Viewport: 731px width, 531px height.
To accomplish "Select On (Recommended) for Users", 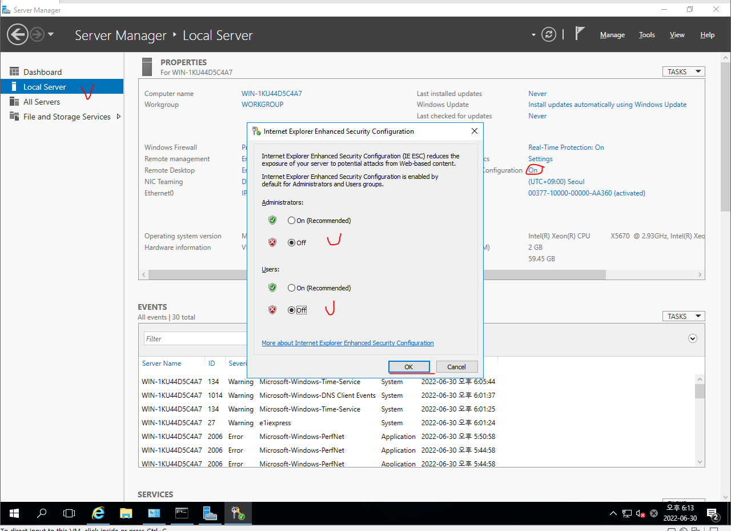I will (319, 288).
